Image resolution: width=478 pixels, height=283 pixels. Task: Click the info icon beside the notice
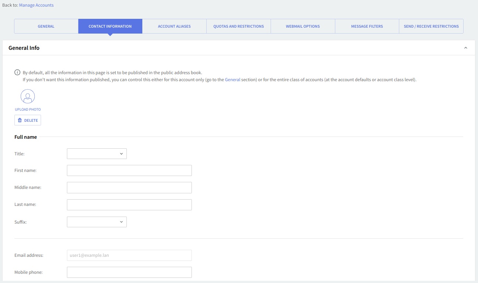[x=17, y=72]
